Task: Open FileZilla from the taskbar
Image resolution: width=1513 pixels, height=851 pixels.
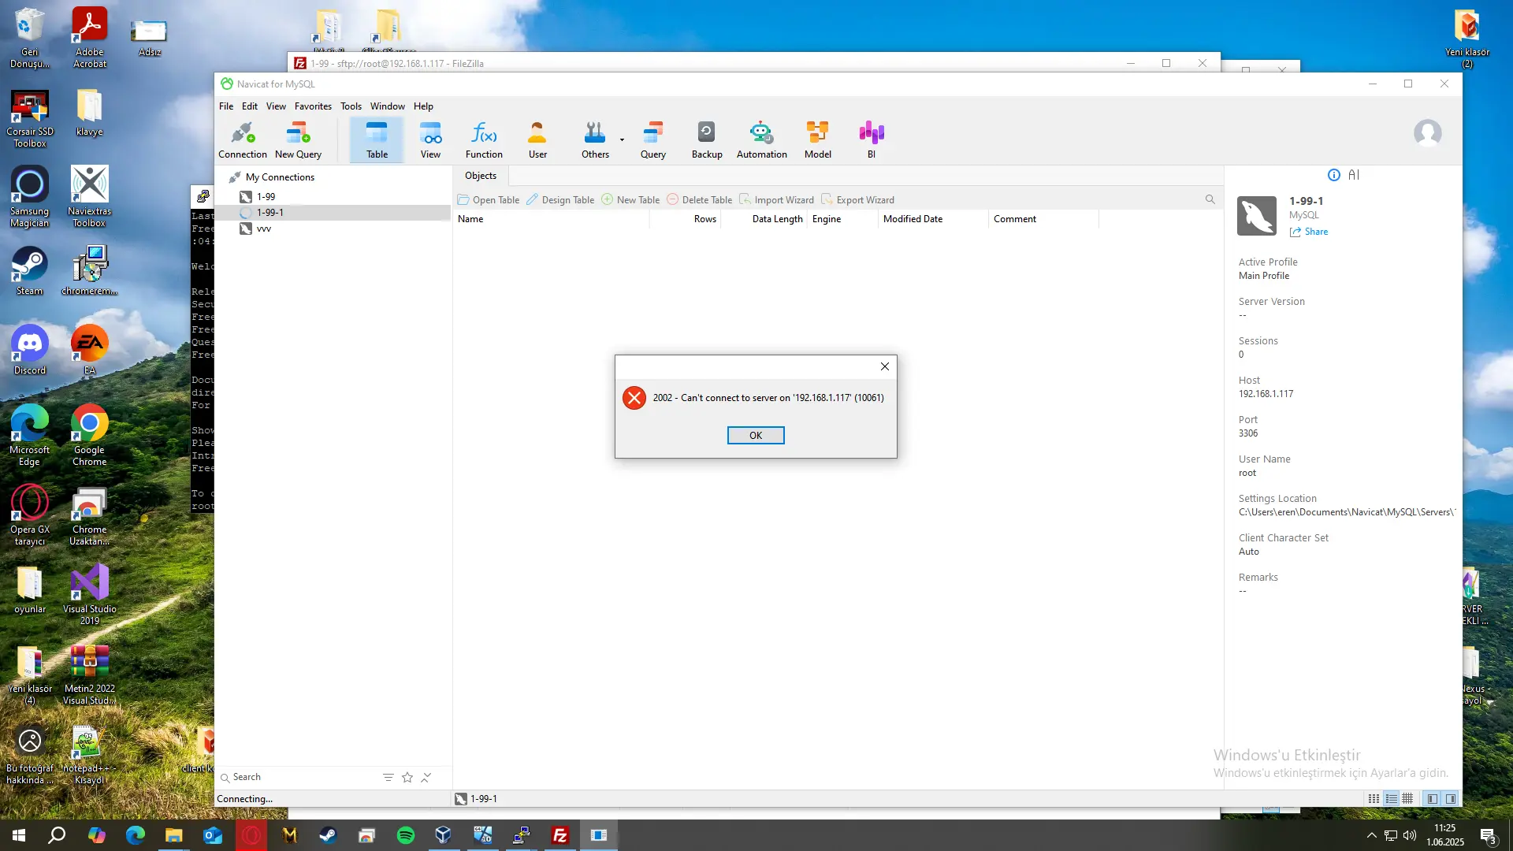Action: coord(560,835)
